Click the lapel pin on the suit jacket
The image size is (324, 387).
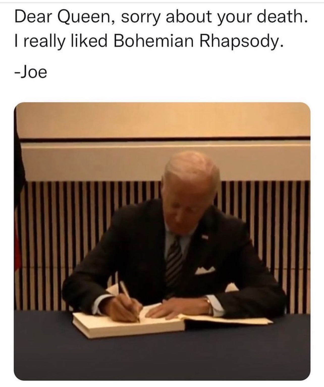point(205,237)
